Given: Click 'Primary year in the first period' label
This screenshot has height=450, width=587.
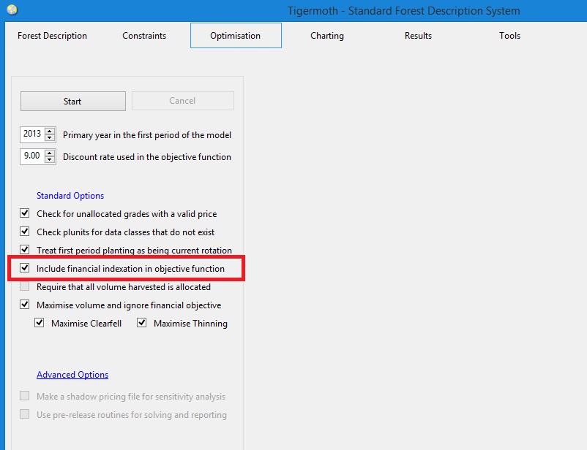Looking at the screenshot, I should (x=147, y=135).
